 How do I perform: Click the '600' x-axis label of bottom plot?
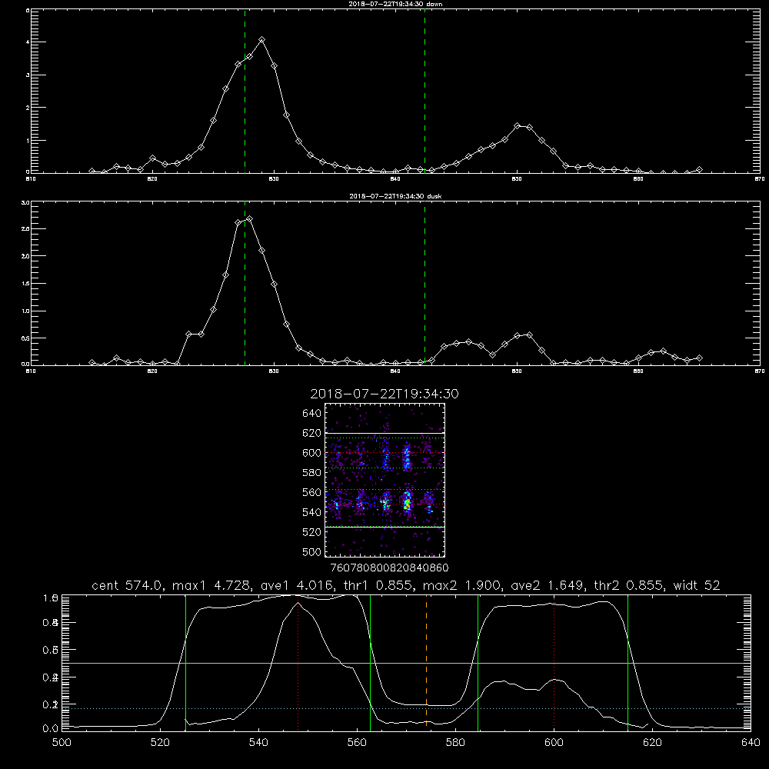(x=554, y=743)
